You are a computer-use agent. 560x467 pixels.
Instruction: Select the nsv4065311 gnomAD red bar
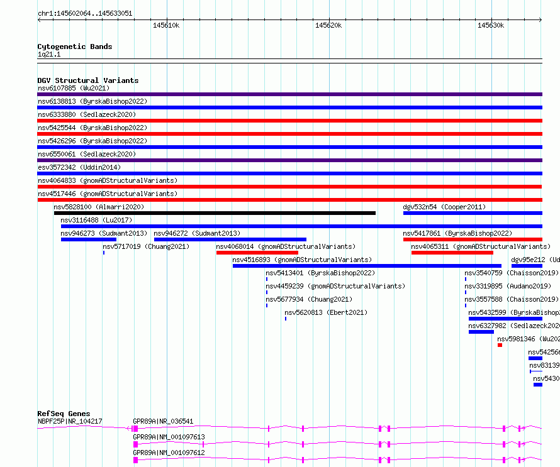(452, 253)
